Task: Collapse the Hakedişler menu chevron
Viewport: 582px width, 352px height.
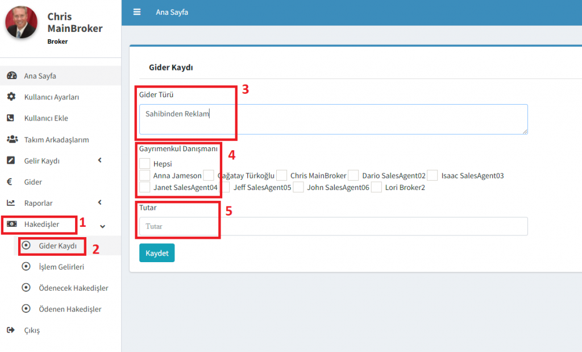Action: coord(102,226)
